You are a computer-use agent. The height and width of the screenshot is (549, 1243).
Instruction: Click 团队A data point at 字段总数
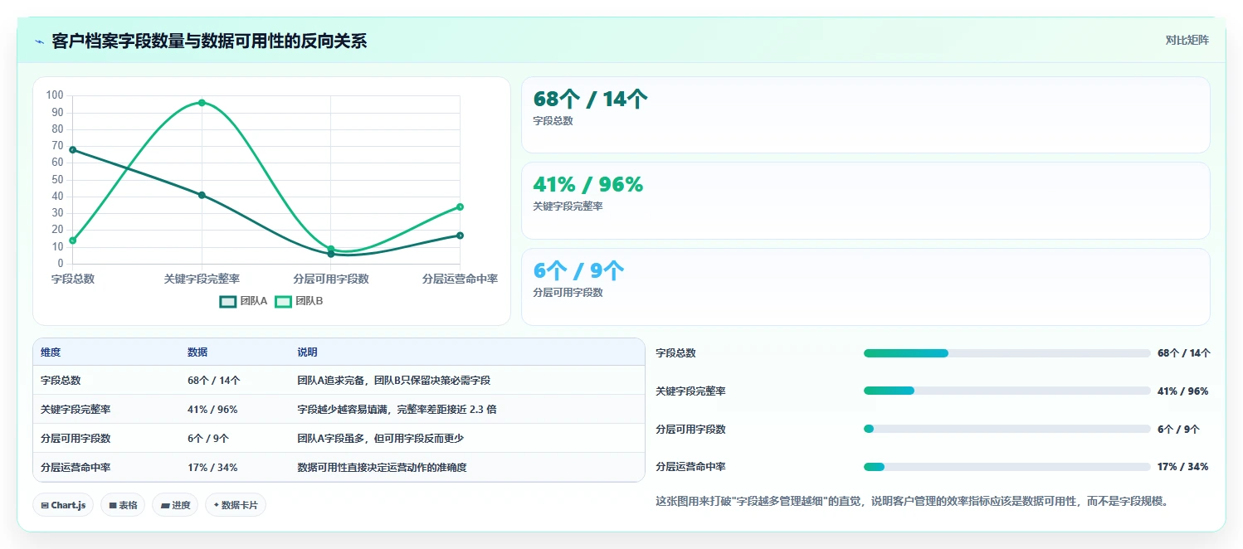pos(73,149)
